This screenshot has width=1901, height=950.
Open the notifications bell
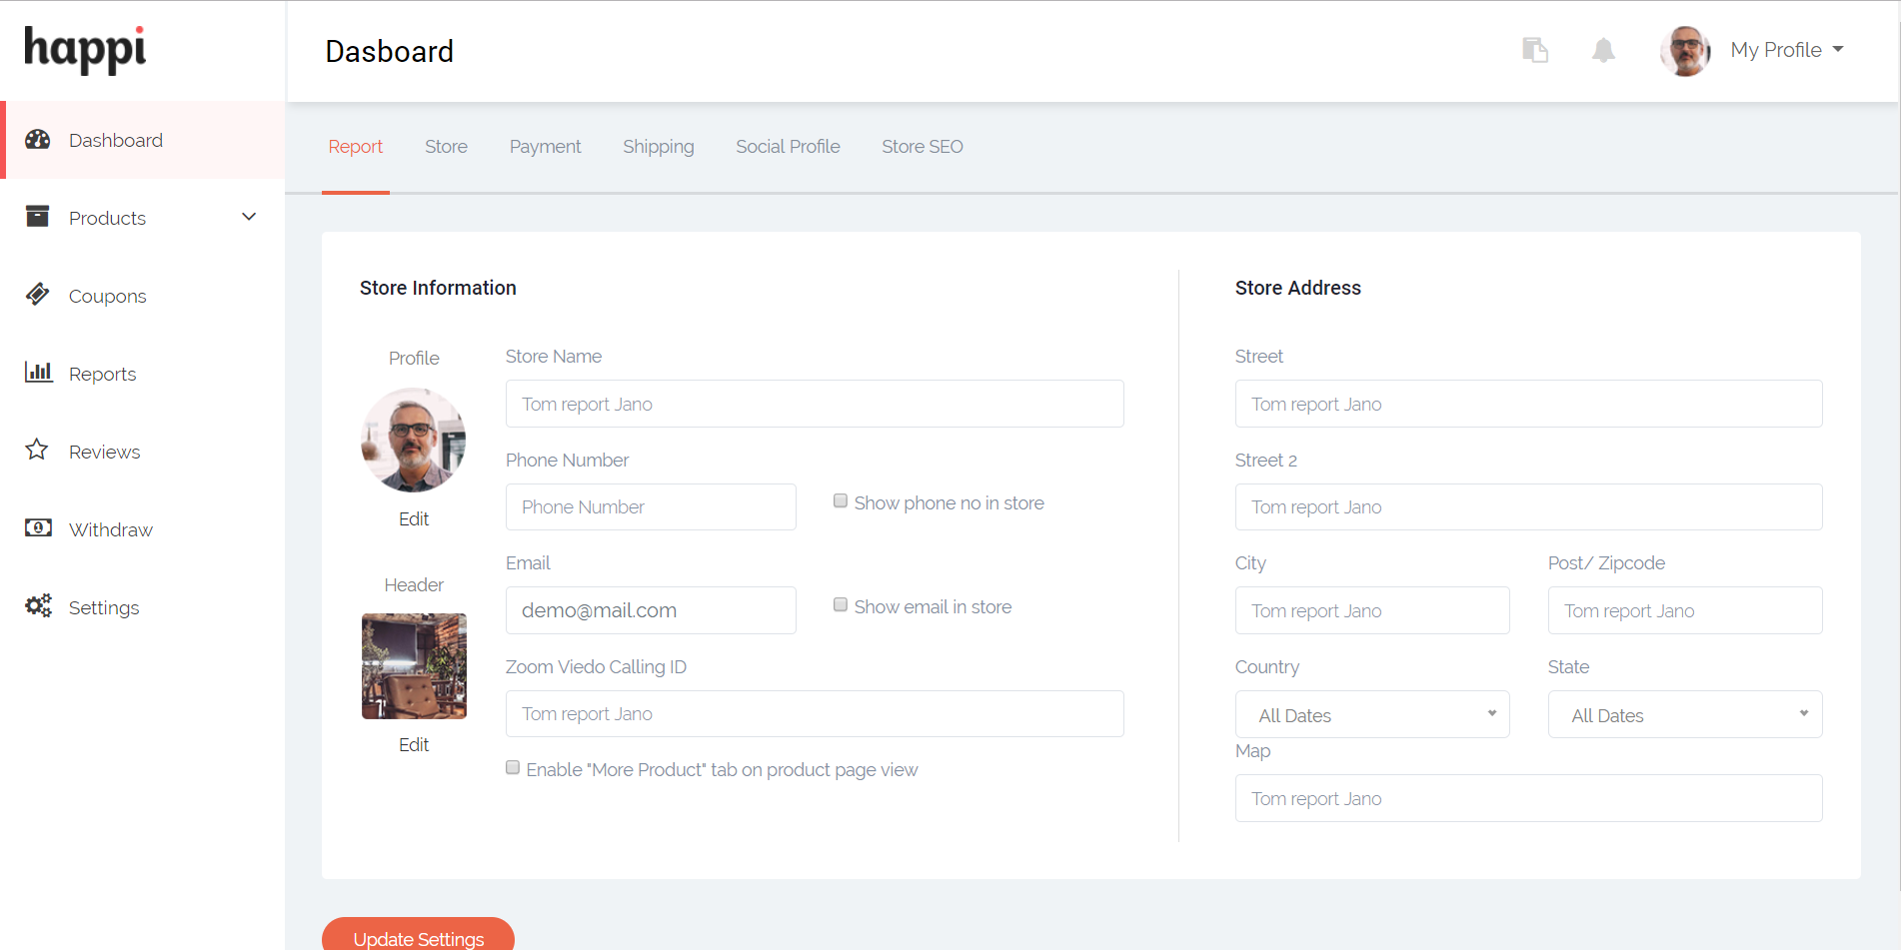pyautogui.click(x=1603, y=50)
